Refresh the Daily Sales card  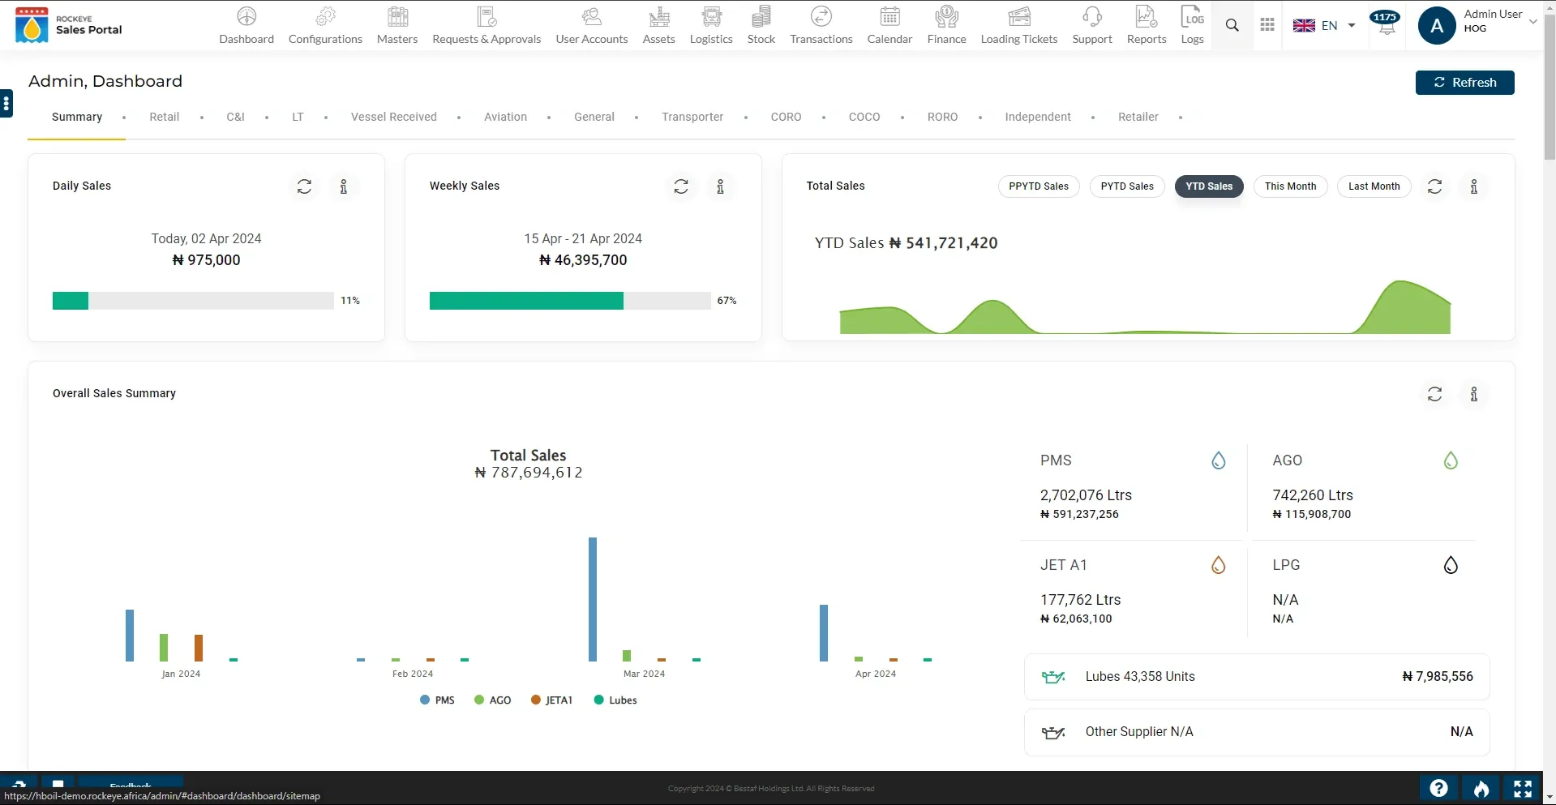pyautogui.click(x=304, y=186)
